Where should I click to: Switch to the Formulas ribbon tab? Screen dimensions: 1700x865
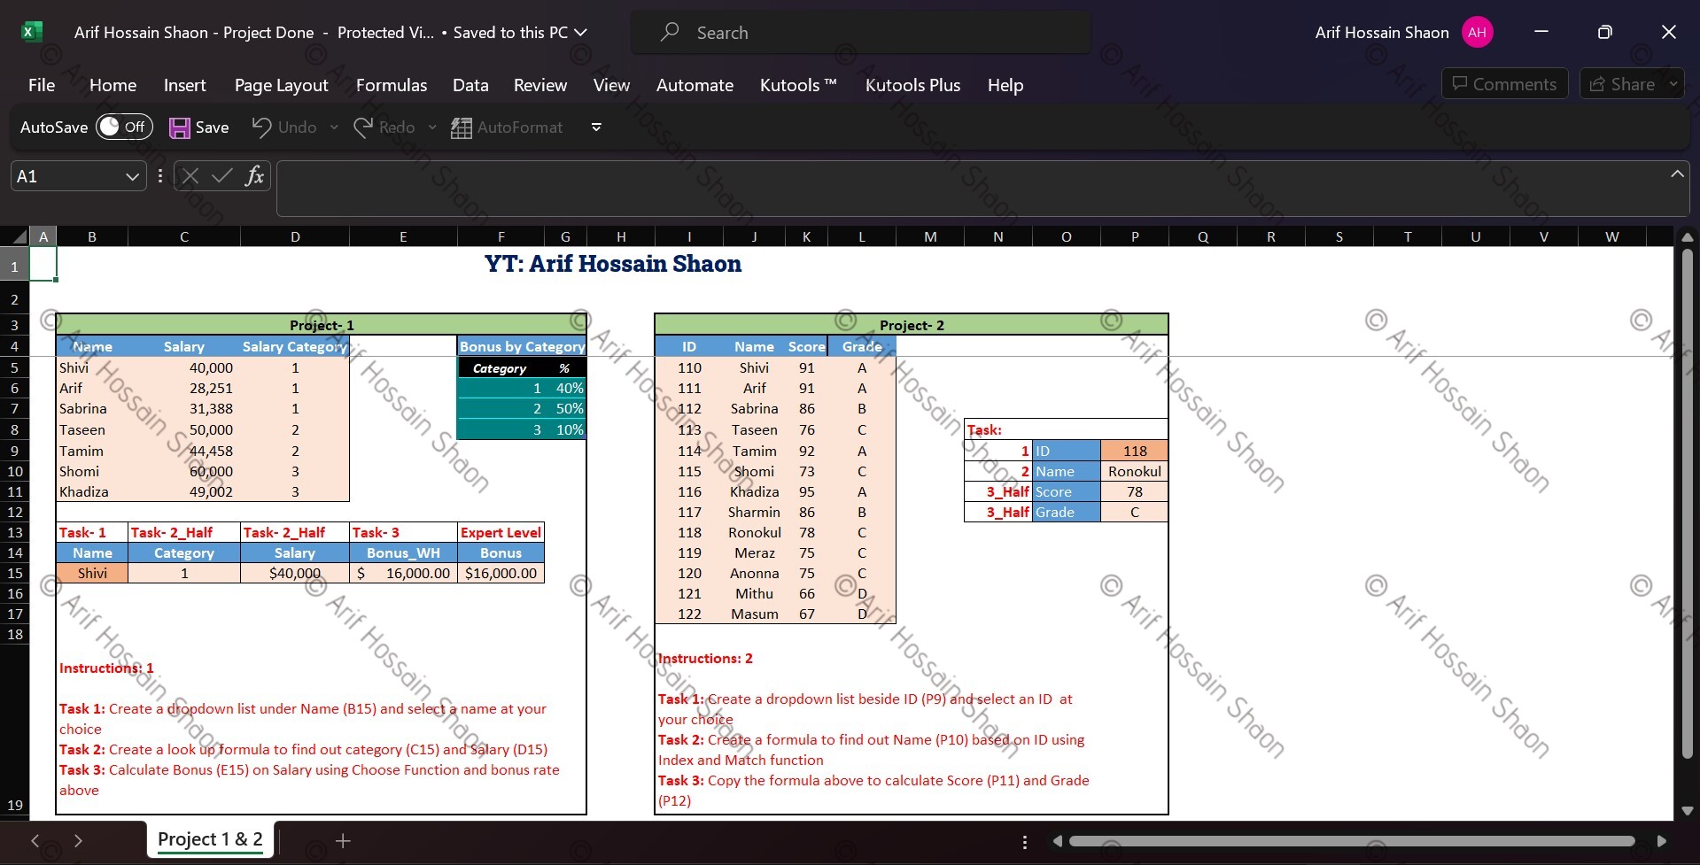(392, 84)
